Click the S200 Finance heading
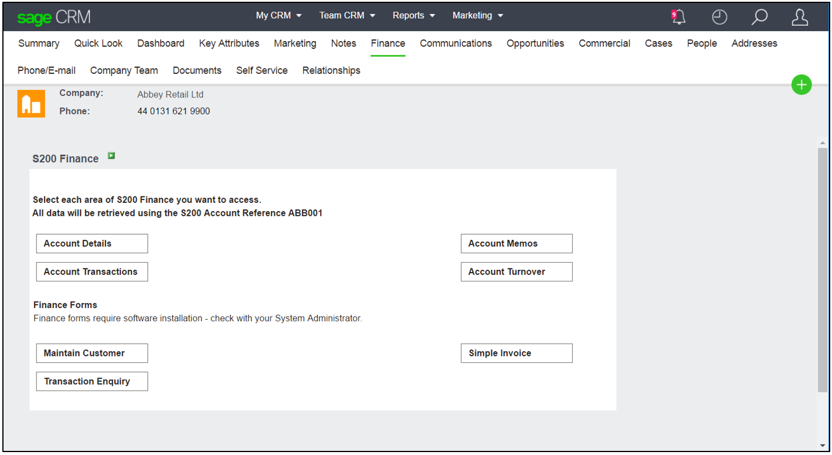 66,159
